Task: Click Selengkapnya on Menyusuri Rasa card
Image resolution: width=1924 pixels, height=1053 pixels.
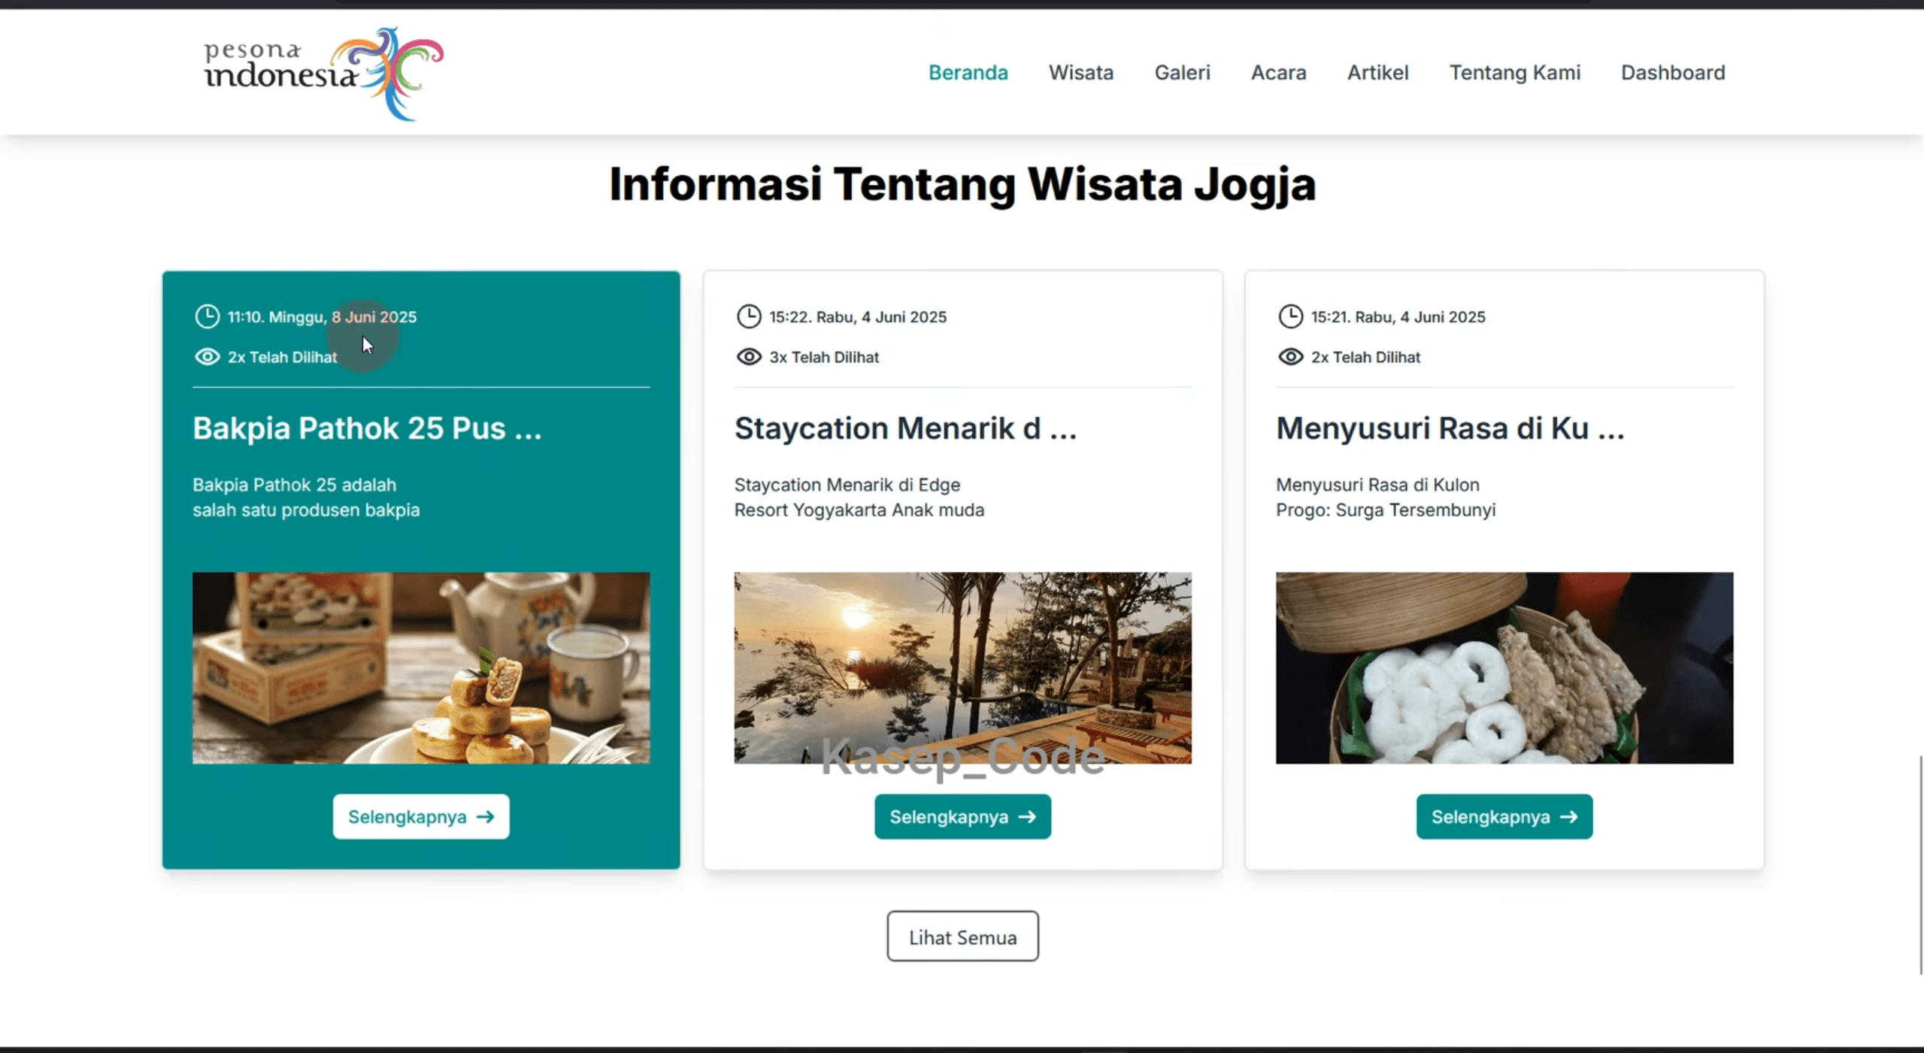Action: tap(1504, 816)
